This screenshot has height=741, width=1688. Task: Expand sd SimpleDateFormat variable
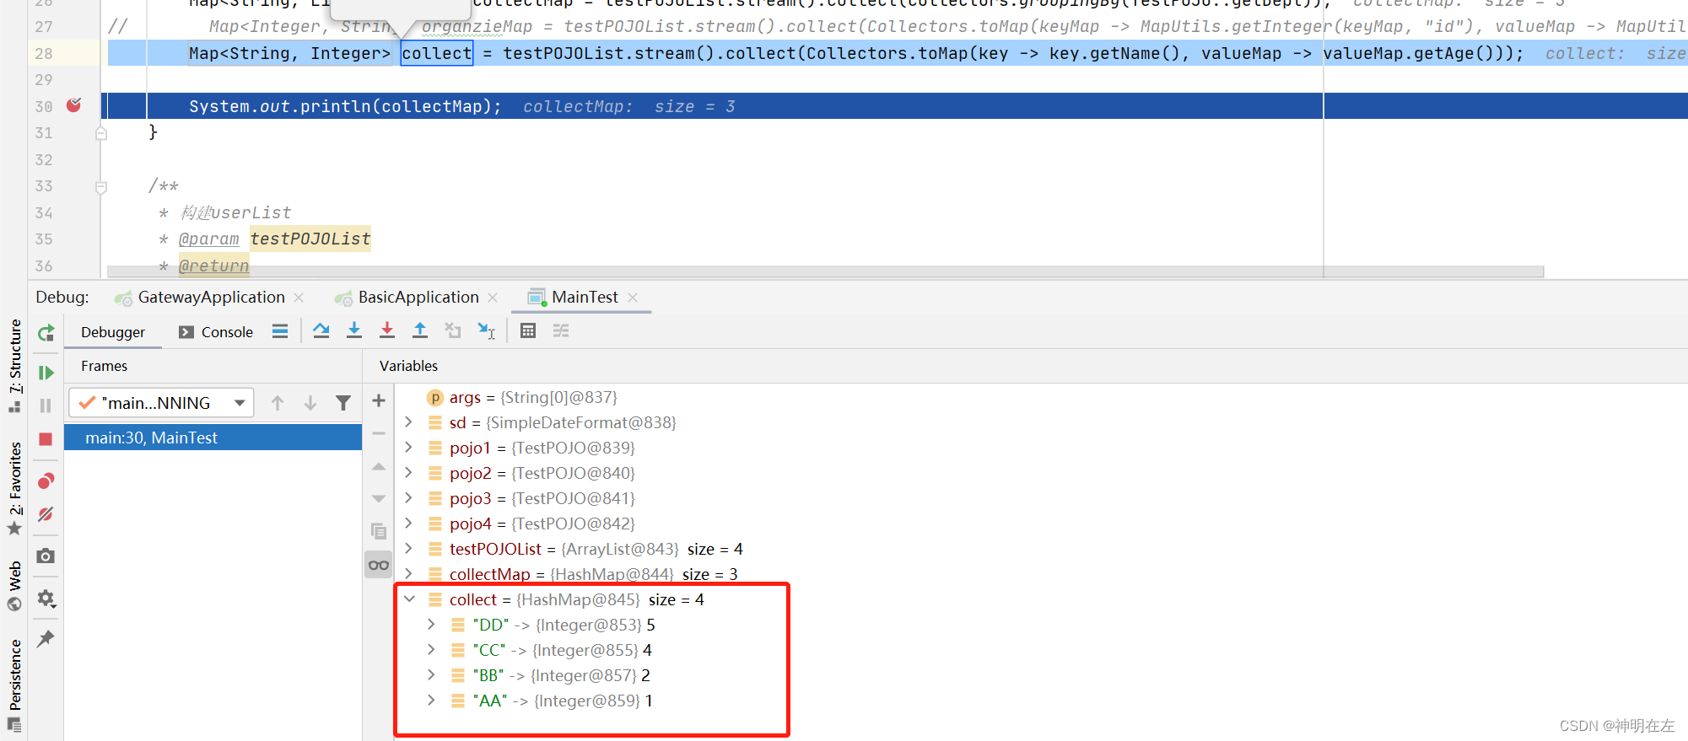pos(409,422)
